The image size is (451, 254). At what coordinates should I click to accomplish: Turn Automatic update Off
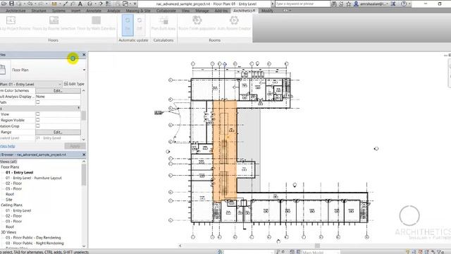(140, 25)
